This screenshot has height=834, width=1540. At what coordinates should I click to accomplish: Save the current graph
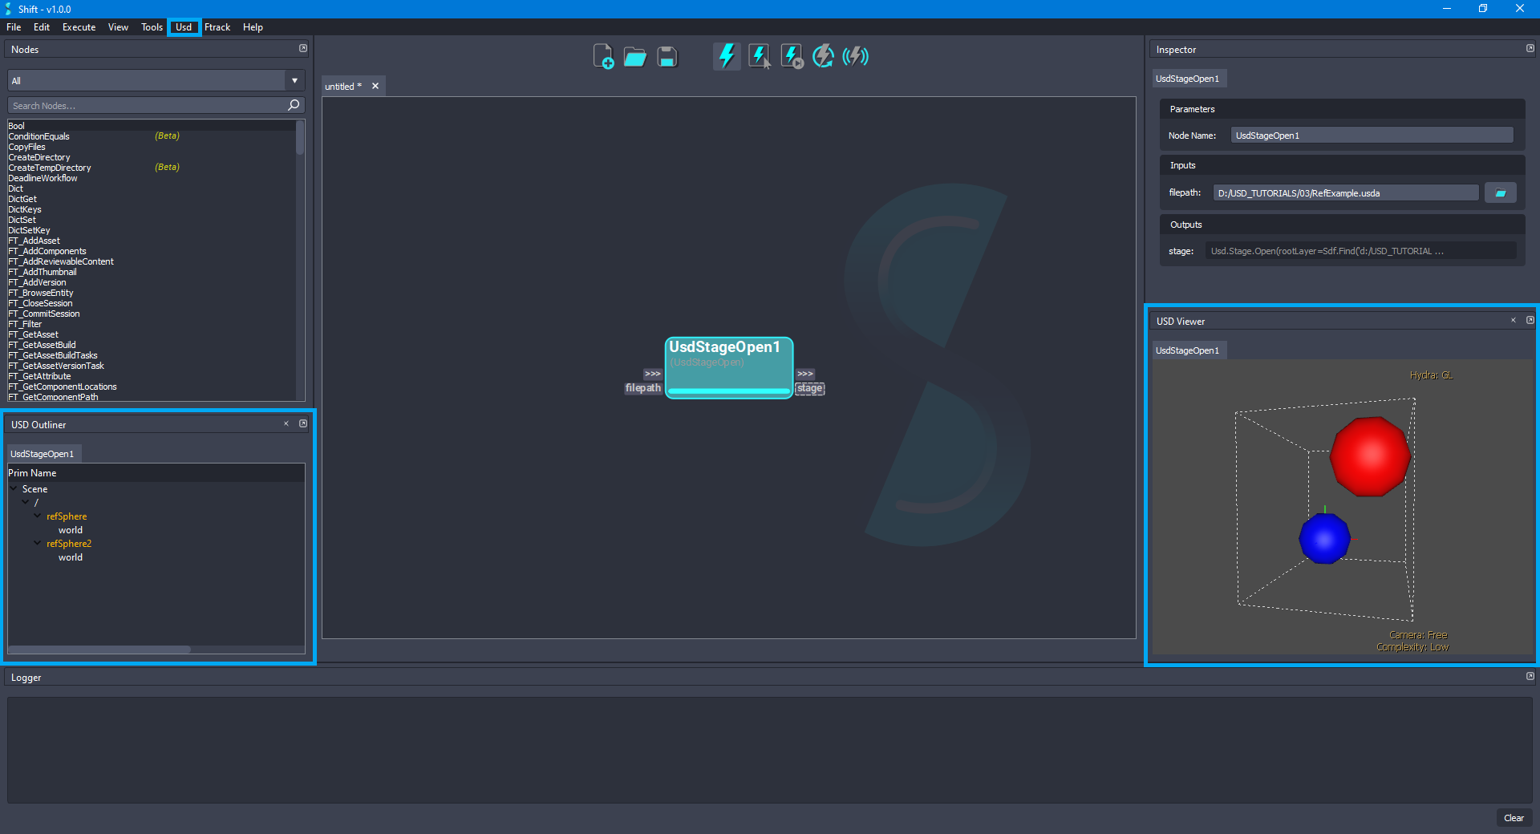[x=667, y=56]
